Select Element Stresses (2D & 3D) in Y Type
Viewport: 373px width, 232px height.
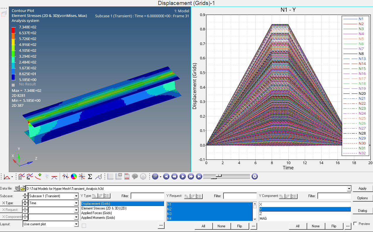point(104,208)
